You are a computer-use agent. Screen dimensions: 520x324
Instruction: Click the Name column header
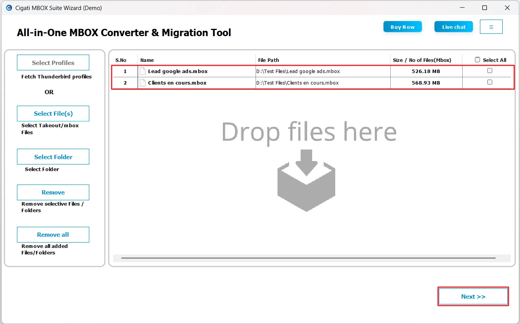click(147, 60)
